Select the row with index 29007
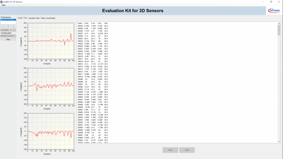The image size is (283, 159). pos(93,84)
